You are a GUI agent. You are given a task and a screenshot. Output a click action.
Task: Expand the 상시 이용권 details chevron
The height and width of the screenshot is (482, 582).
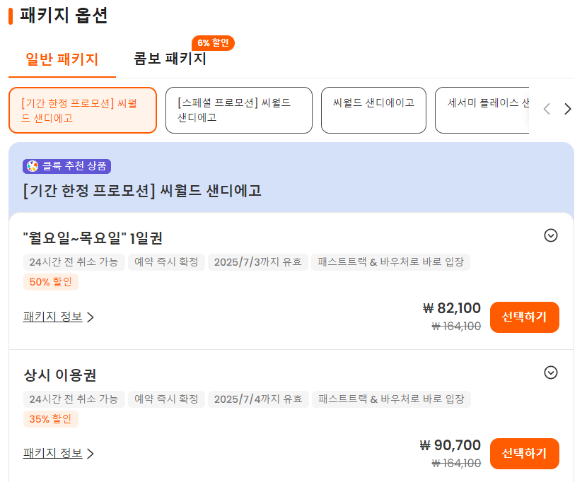click(551, 372)
